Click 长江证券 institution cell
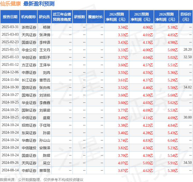193x182 pixels. point(29,80)
